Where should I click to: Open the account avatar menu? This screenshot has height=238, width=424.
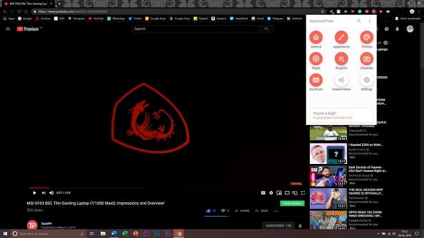pos(410,29)
